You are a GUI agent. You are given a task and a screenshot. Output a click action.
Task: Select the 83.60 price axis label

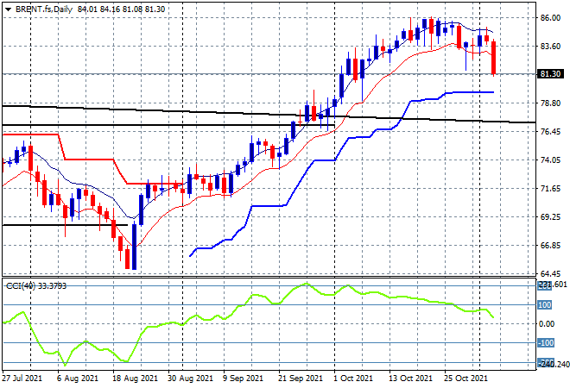click(x=550, y=46)
